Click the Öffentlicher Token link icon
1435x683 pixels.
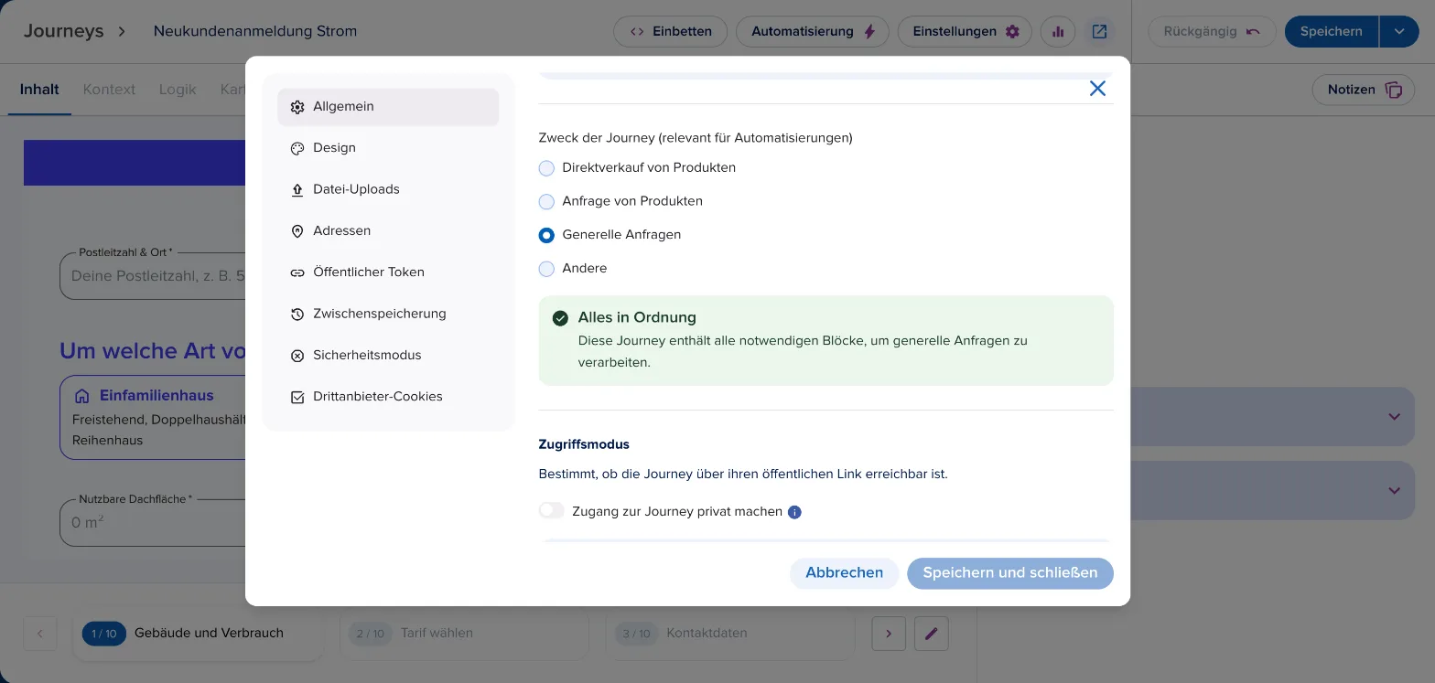pyautogui.click(x=297, y=272)
